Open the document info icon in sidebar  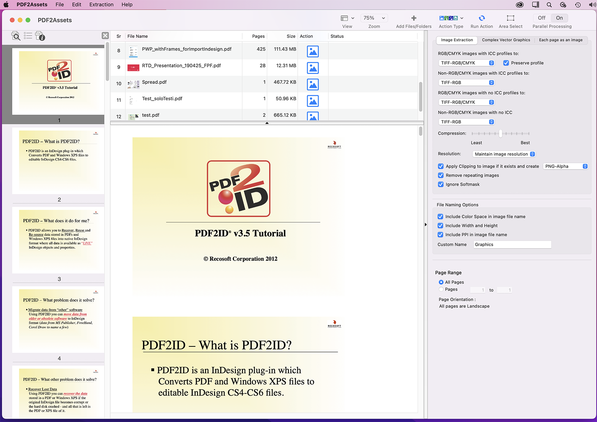pos(40,36)
